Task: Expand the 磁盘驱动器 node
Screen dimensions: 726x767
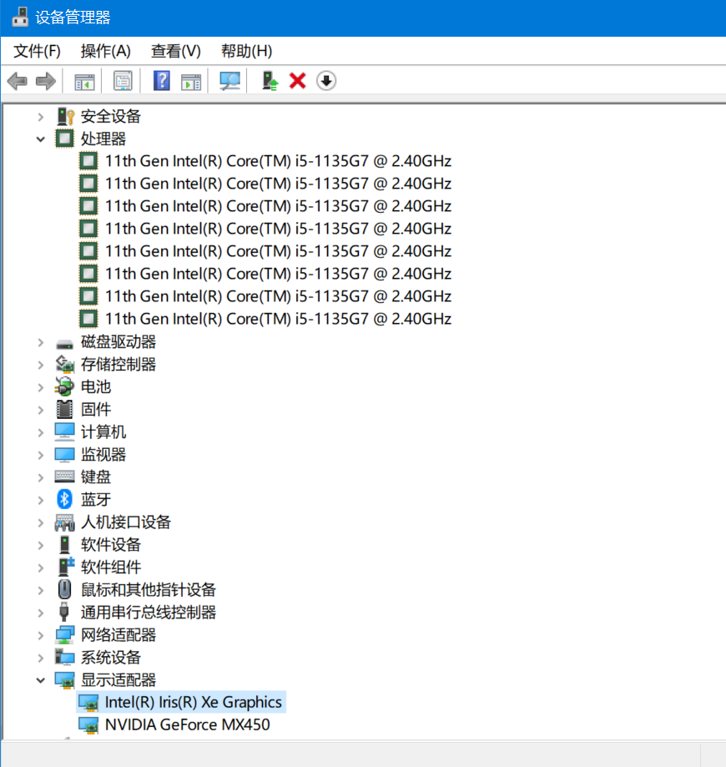Action: point(41,342)
